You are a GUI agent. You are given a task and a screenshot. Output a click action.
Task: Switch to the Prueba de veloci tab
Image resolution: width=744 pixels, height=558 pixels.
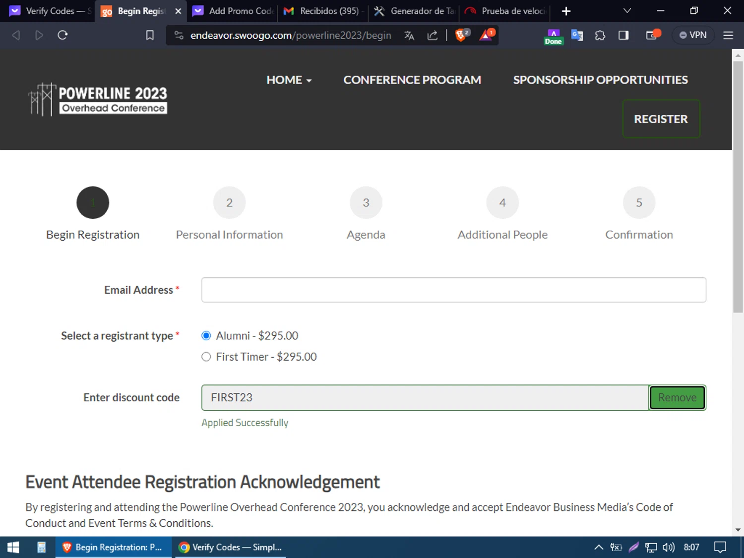[505, 11]
